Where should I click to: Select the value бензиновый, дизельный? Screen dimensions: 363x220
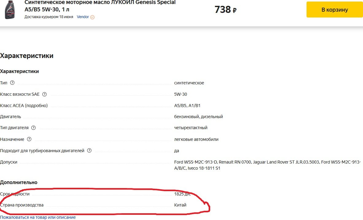click(x=199, y=117)
